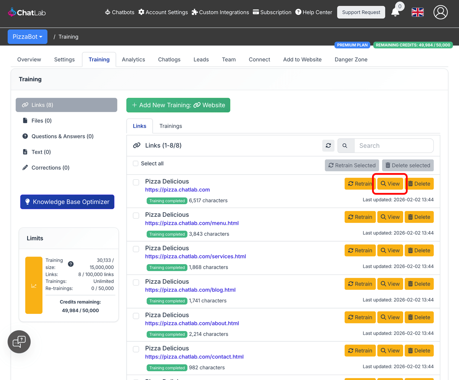This screenshot has width=459, height=380.
Task: Open the Trainings tab
Action: click(x=171, y=126)
